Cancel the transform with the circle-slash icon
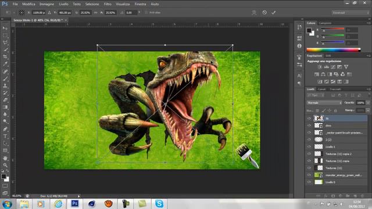The height and width of the screenshot is (209, 372). [x=264, y=13]
